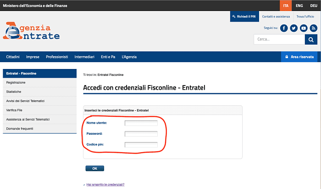321x189 pixels.
Task: Click the Inserisci le credenziali panel title
Action: click(x=116, y=110)
